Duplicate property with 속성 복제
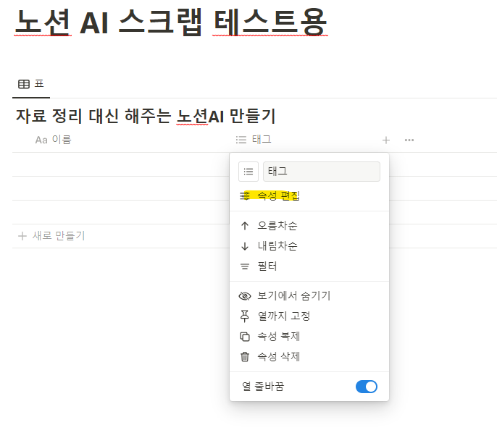 click(x=309, y=337)
